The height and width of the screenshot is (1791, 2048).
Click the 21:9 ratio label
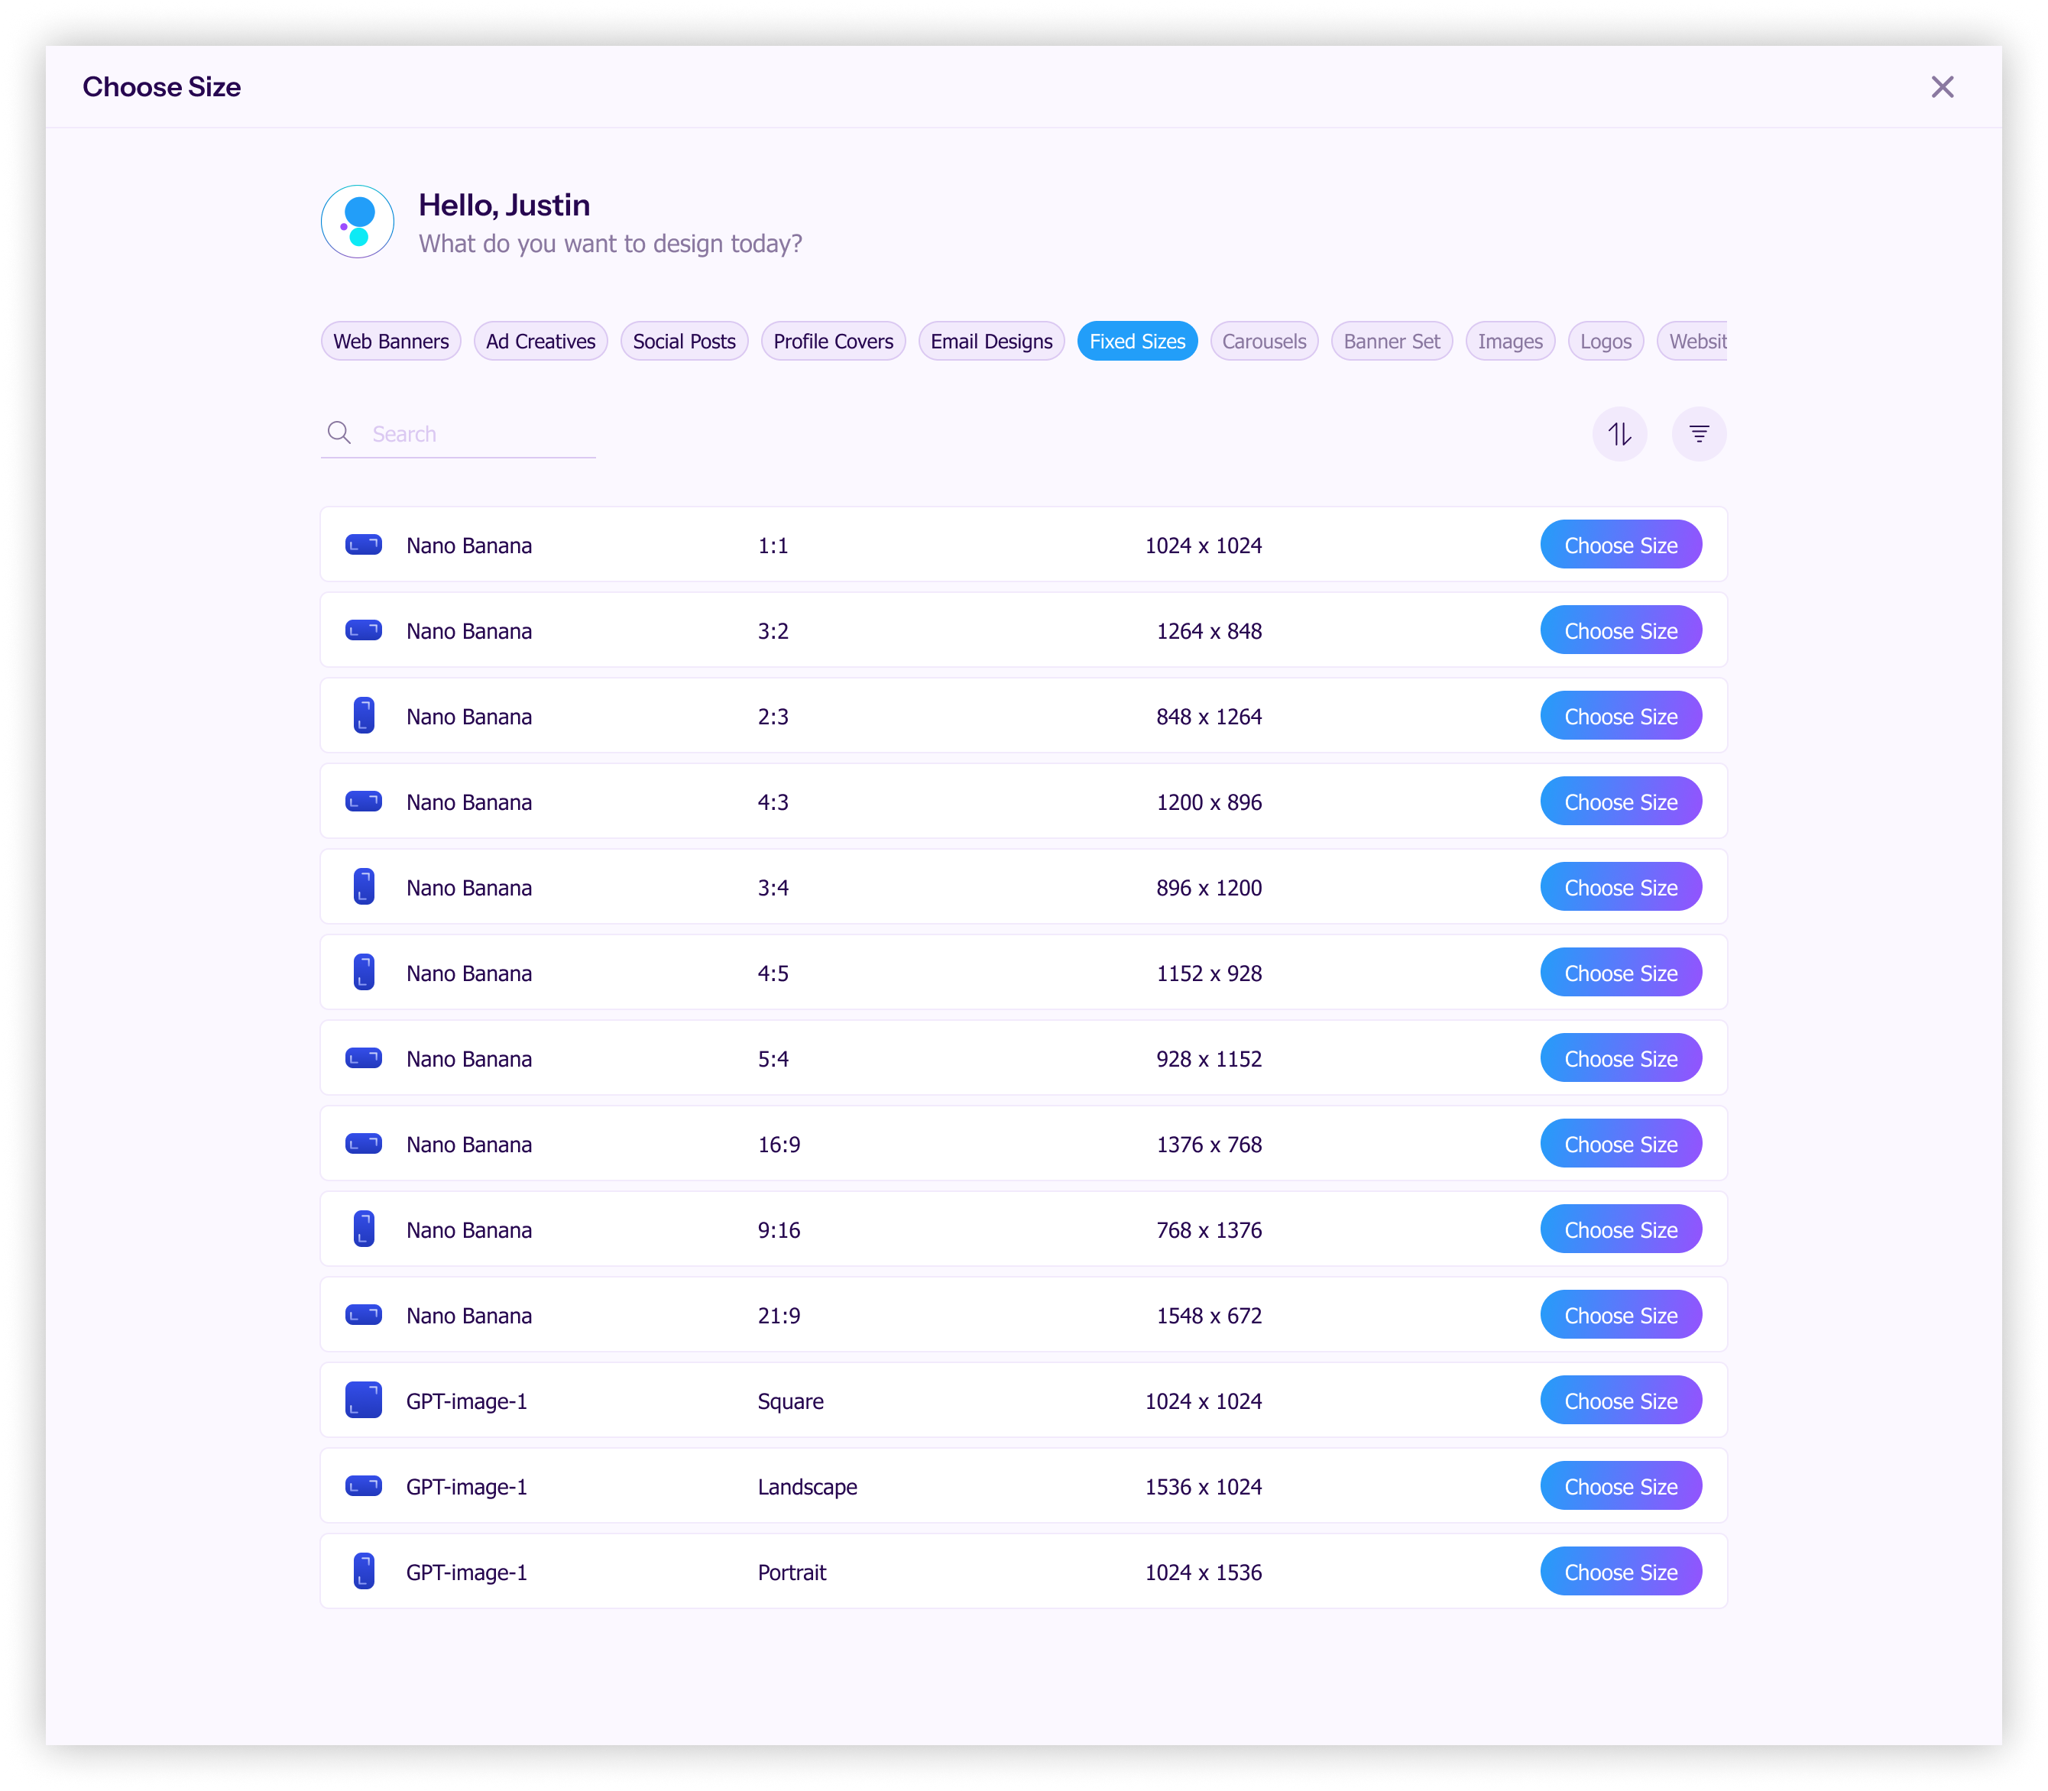[779, 1317]
